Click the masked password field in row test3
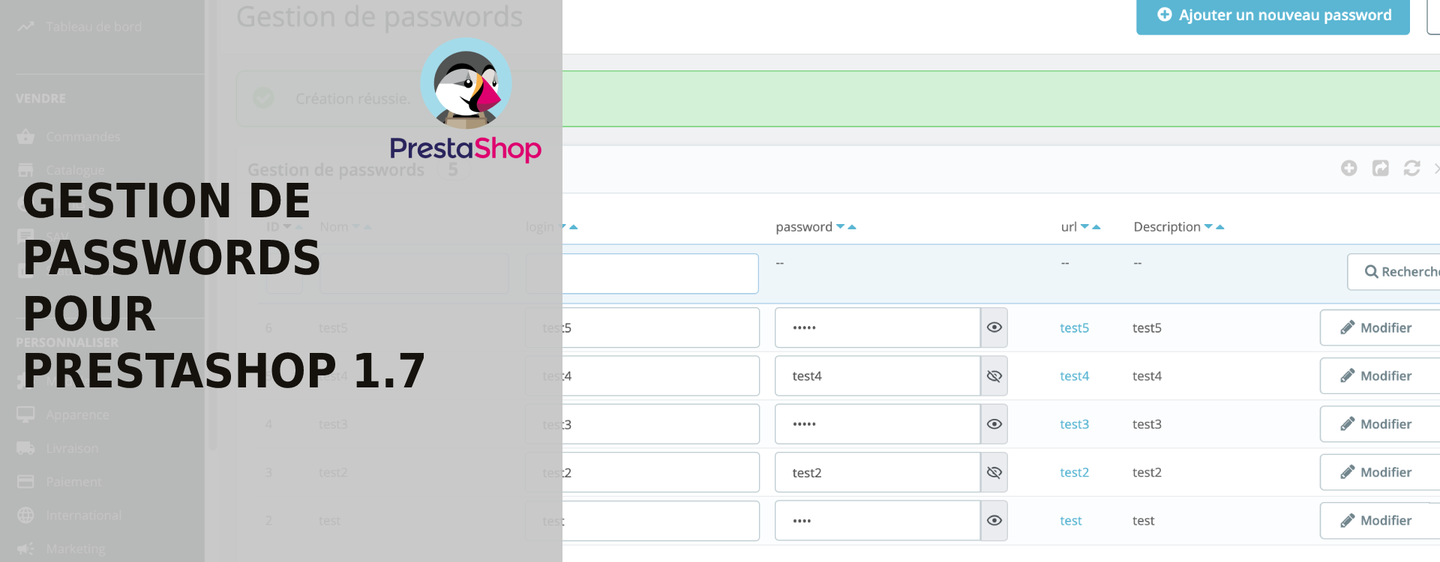Screen dimensions: 1440x562 pos(877,424)
